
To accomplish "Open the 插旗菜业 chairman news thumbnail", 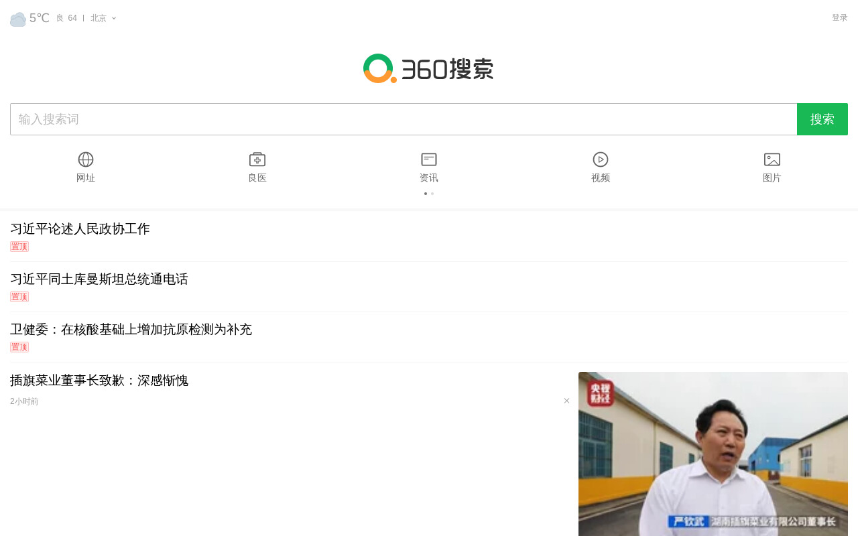I will click(713, 454).
